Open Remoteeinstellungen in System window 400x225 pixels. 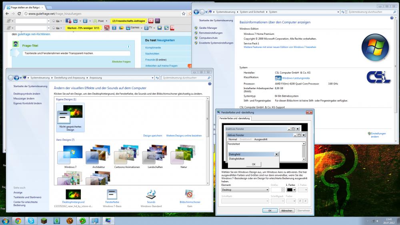coord(211,33)
